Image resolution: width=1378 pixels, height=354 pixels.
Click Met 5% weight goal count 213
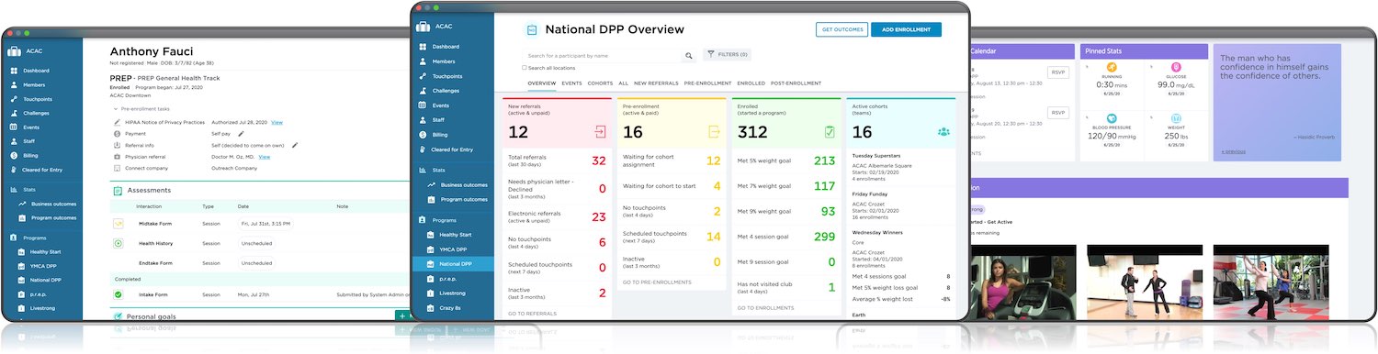[824, 160]
